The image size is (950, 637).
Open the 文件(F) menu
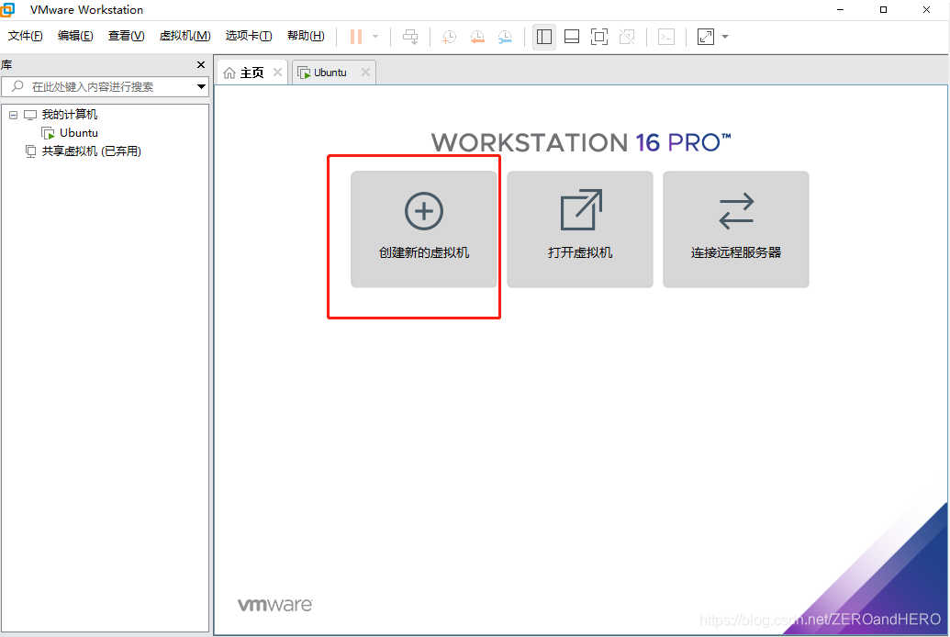click(x=26, y=36)
